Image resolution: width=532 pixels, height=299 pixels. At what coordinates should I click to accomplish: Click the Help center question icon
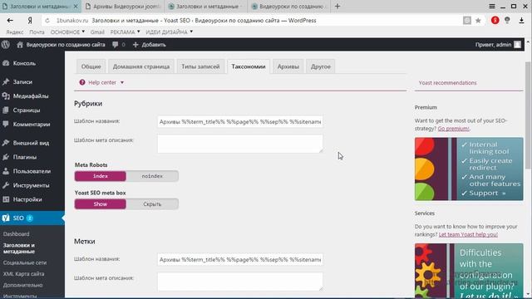pos(82,82)
